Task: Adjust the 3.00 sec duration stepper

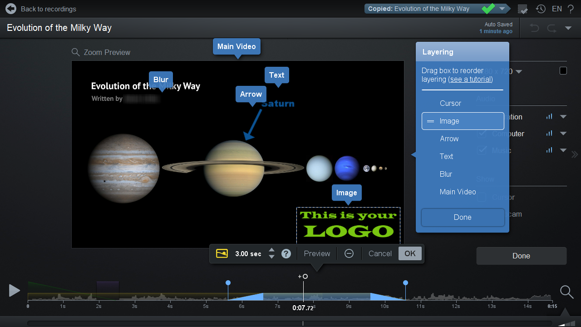Action: pyautogui.click(x=271, y=253)
